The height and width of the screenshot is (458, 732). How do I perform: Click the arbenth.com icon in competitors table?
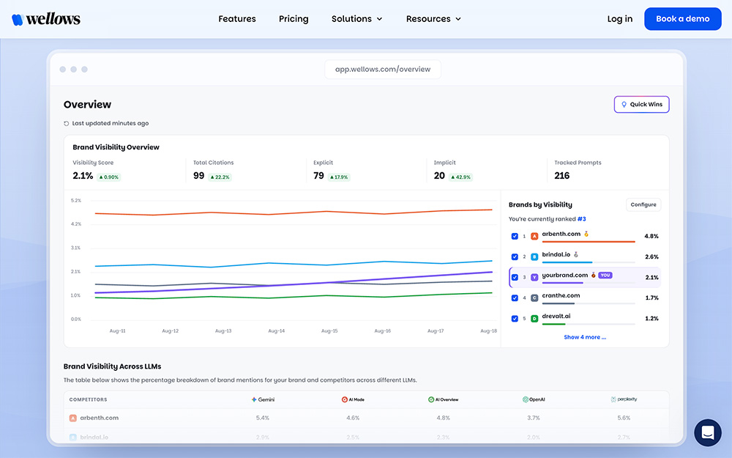coord(72,418)
